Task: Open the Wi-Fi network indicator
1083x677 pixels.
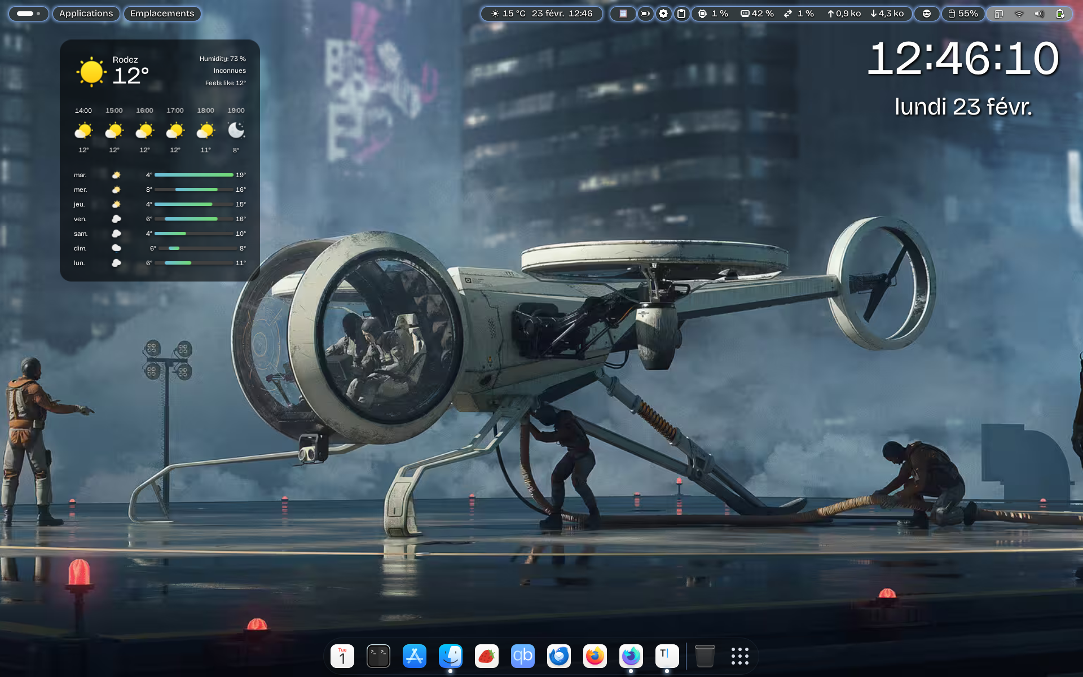Action: pyautogui.click(x=1019, y=14)
